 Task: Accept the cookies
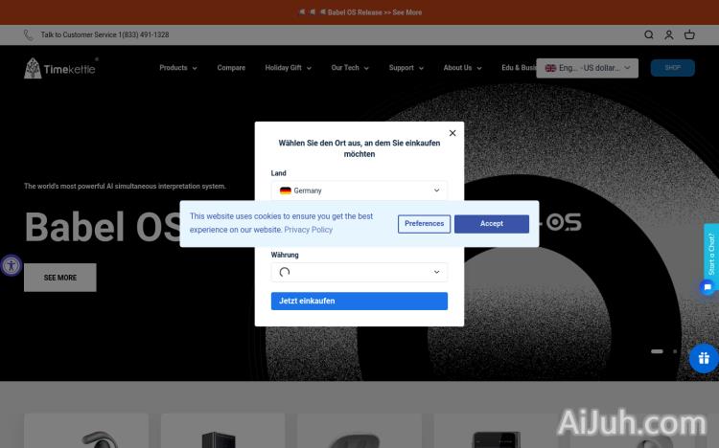tap(491, 223)
